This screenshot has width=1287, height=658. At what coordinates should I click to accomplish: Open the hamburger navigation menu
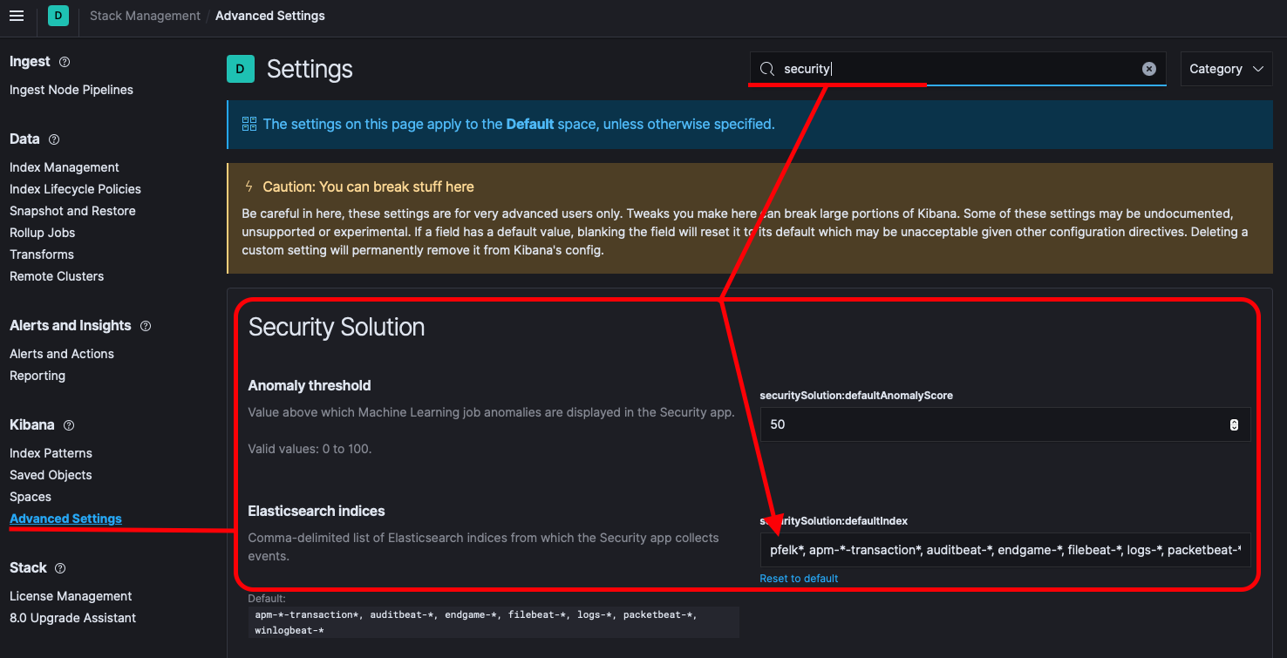point(17,16)
